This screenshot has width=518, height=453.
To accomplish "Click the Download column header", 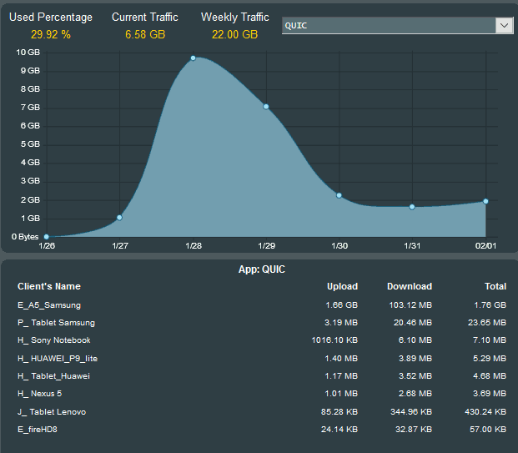I will pyautogui.click(x=410, y=286).
